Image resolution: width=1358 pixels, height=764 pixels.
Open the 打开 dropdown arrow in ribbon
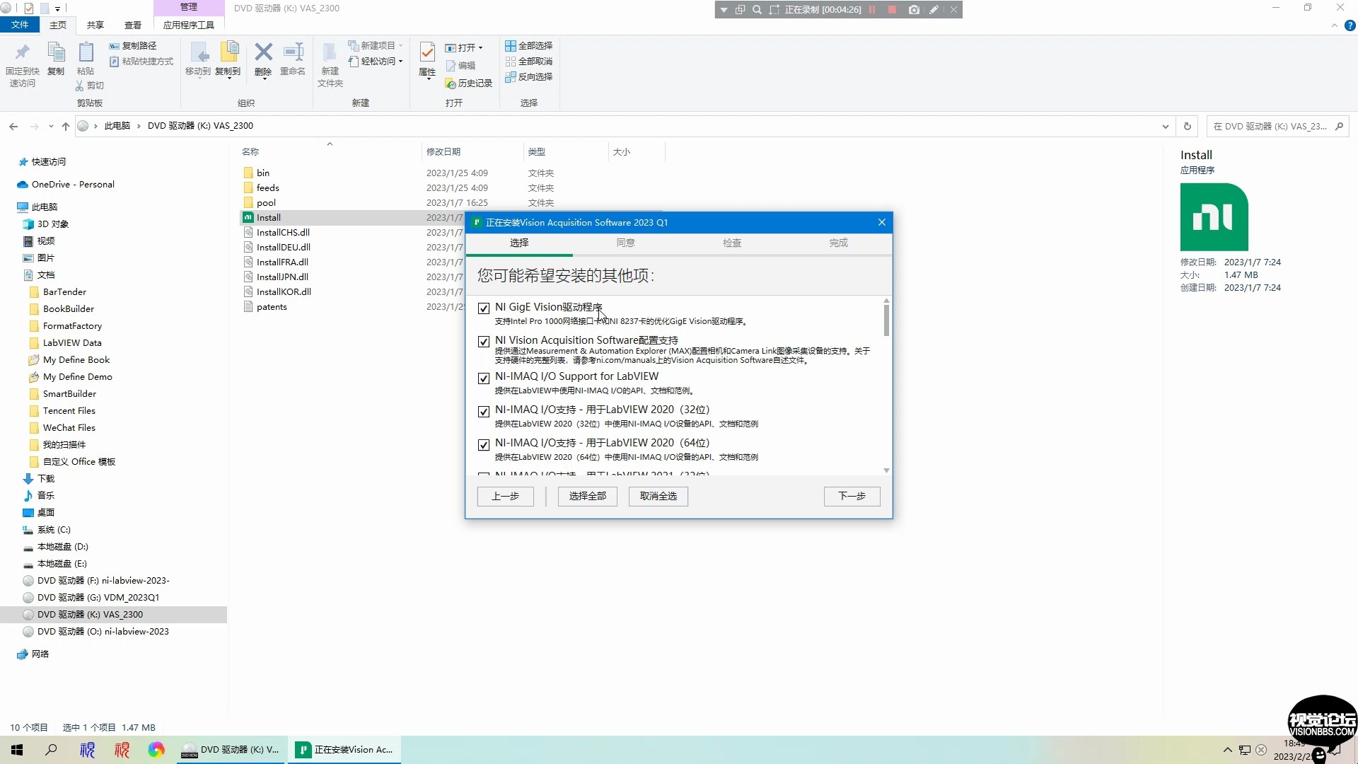[481, 48]
